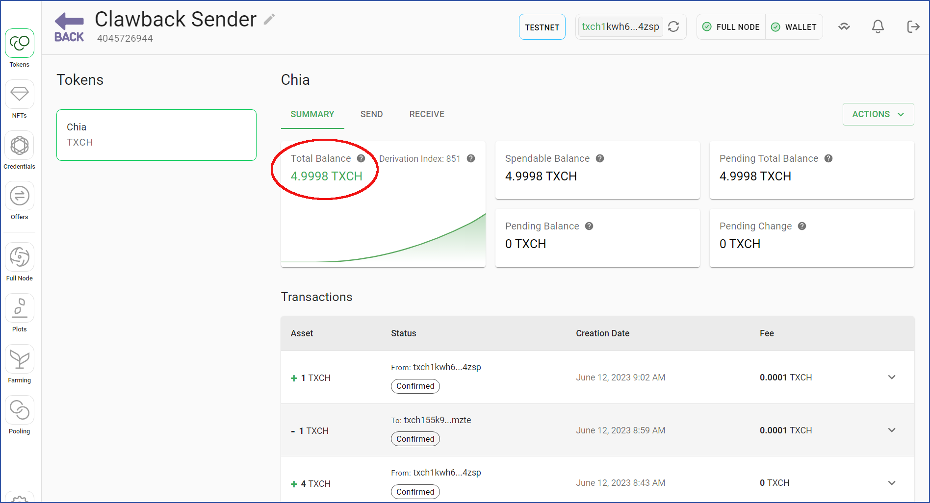
Task: Open the Full Node sidebar icon
Action: 20,262
